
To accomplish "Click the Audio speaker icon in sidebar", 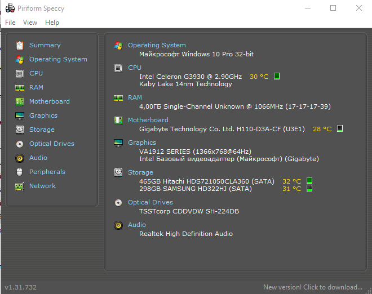I will click(20, 158).
